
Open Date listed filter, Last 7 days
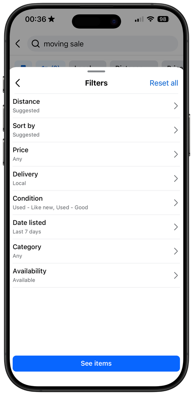(96, 227)
